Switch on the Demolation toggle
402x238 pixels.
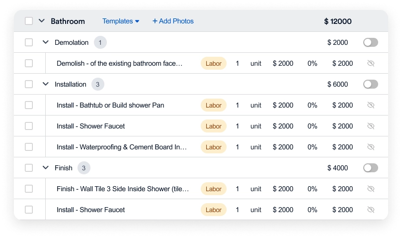tap(370, 42)
